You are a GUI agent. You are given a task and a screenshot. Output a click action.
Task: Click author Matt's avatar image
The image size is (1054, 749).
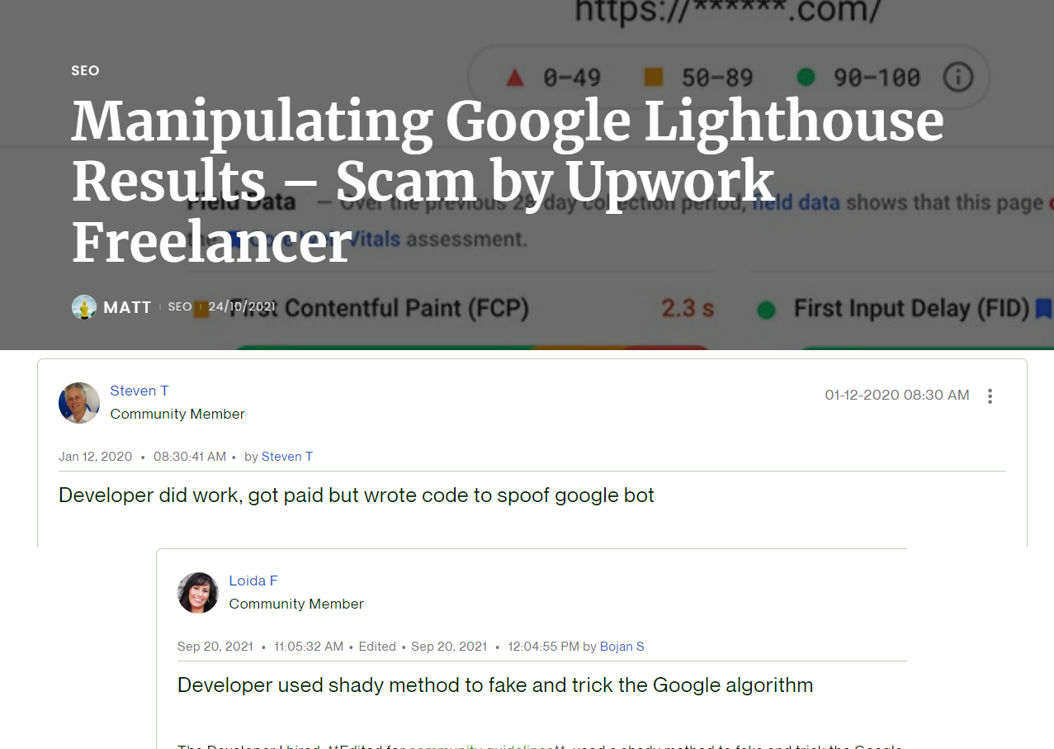pyautogui.click(x=84, y=307)
